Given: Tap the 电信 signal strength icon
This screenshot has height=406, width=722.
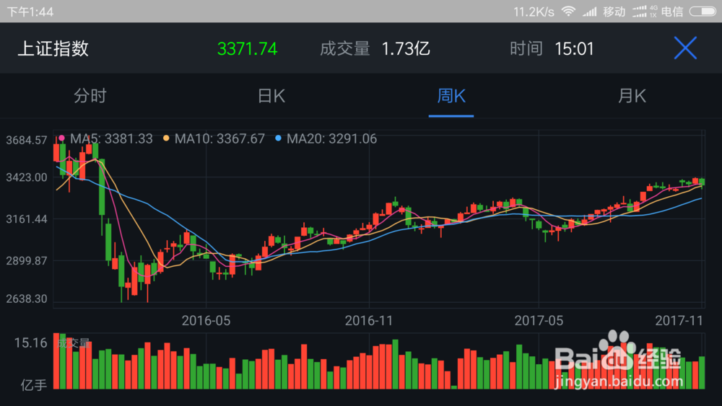Looking at the screenshot, I should point(639,12).
